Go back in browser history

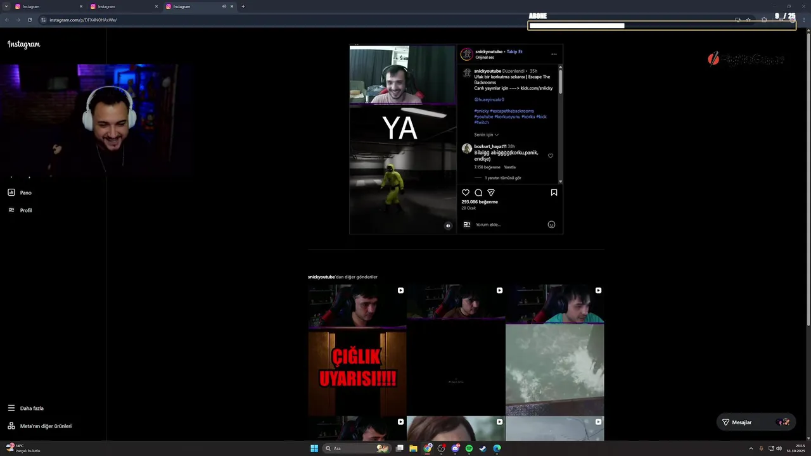tap(7, 20)
